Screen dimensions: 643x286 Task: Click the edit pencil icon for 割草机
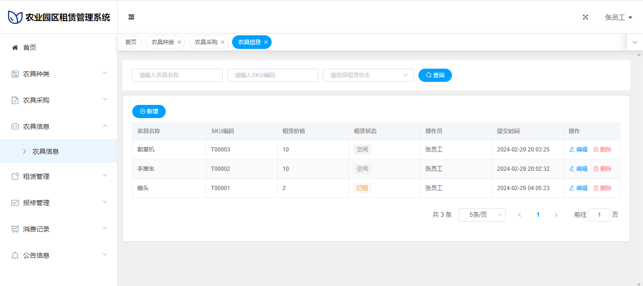[572, 150]
